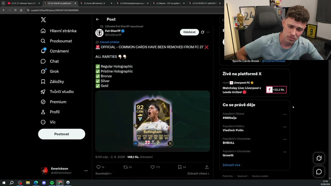Share the post via share icon
This screenshot has height=186, width=331.
pyautogui.click(x=207, y=167)
